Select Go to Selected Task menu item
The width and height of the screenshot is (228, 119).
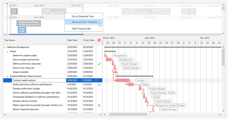point(83,17)
